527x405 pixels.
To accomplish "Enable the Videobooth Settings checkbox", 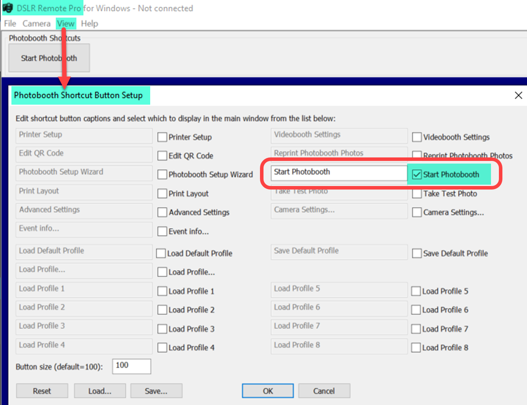I will (x=417, y=138).
